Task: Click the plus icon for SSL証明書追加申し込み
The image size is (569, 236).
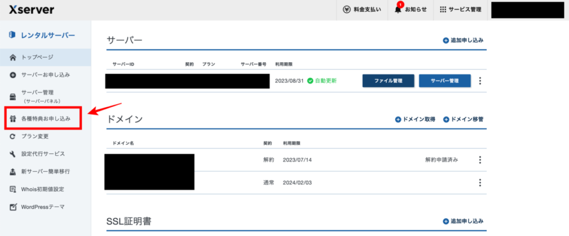Action: coord(446,221)
